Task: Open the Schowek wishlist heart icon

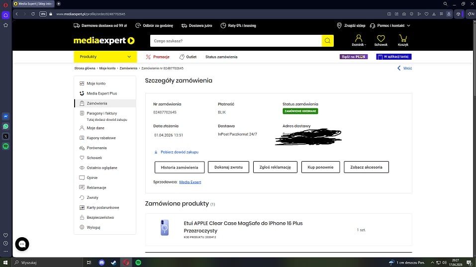Action: pyautogui.click(x=381, y=40)
